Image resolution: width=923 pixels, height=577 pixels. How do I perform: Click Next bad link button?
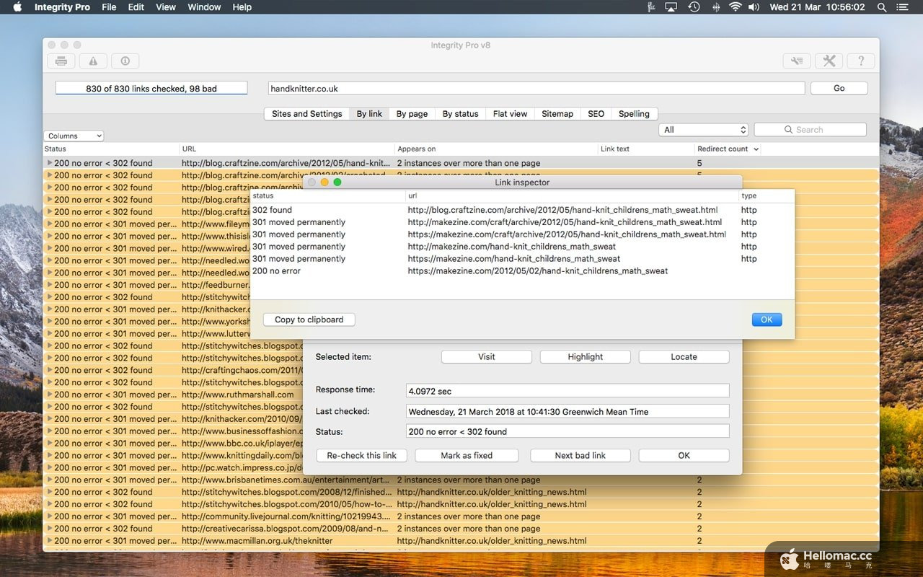(x=580, y=456)
